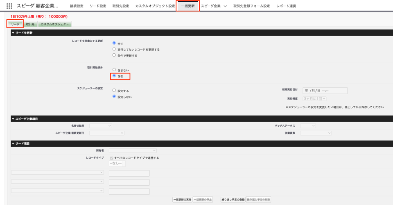
Task: Go to 取引先登録フォーム設定 tab
Action: [251, 6]
